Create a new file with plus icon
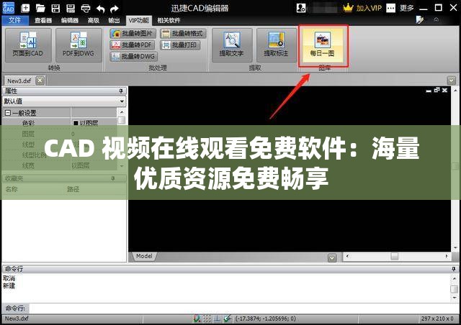This screenshot has height=325, width=461. click(x=26, y=8)
